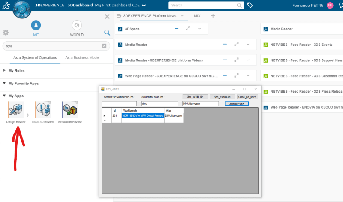Screen dimensions: 343x202
Task: Open the Simulation Review app
Action: tap(70, 109)
